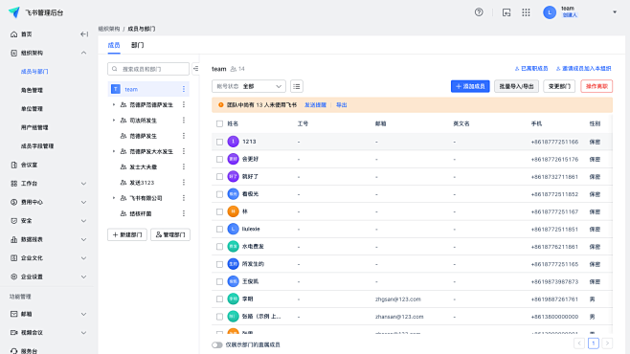Expand the 数据报表 sidebar chevron
This screenshot has height=354, width=630.
(x=83, y=239)
